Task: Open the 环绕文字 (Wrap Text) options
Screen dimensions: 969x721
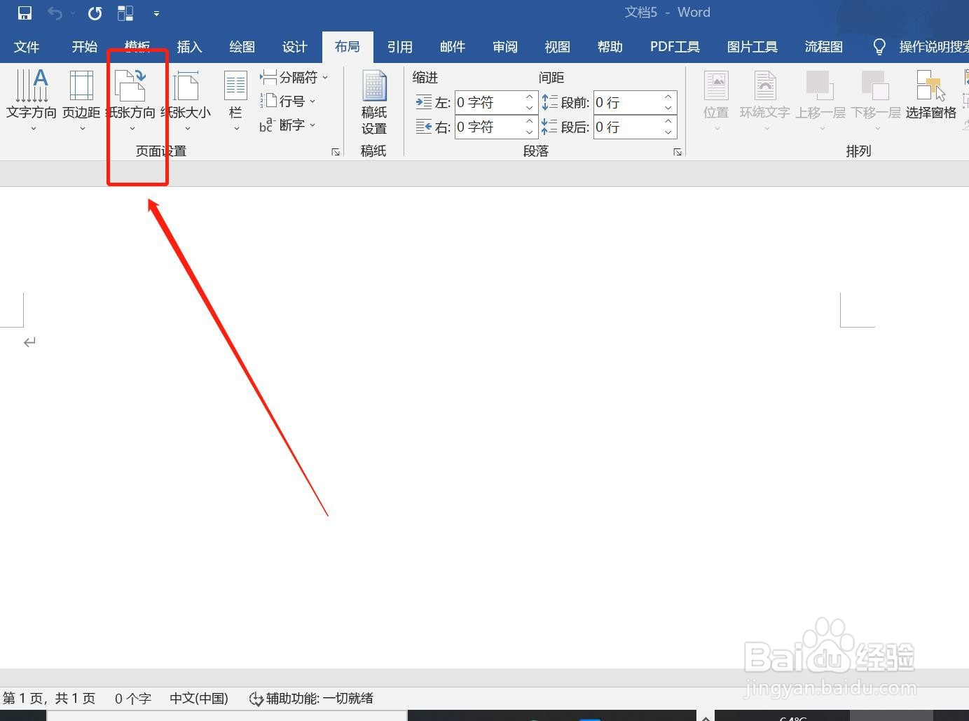Action: coord(764,98)
